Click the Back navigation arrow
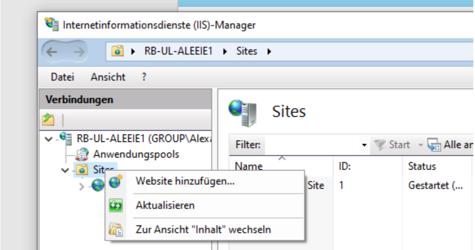 point(52,52)
